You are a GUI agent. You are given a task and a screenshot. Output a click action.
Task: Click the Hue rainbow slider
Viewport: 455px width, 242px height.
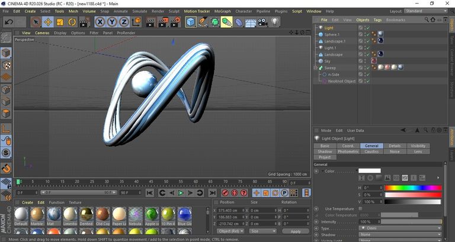pyautogui.click(x=413, y=188)
